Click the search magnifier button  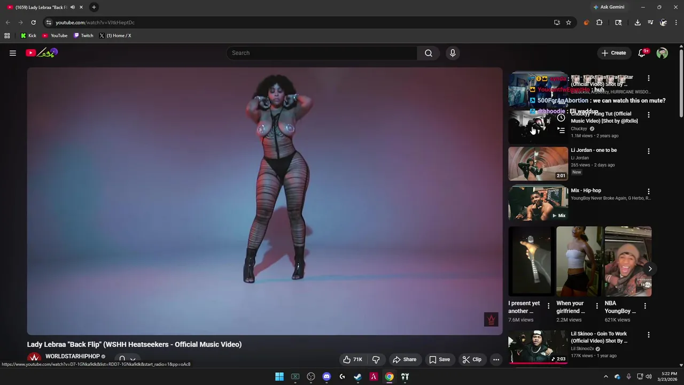429,53
